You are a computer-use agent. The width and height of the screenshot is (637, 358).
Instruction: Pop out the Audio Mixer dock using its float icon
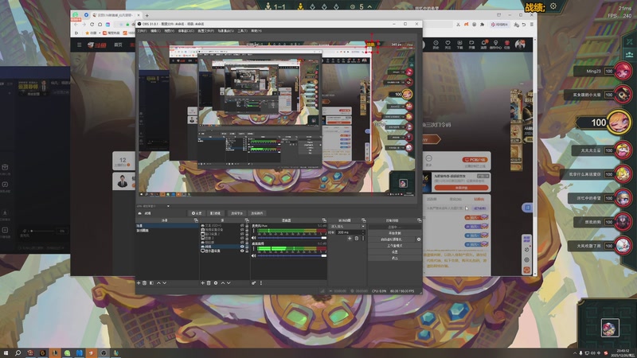[324, 220]
